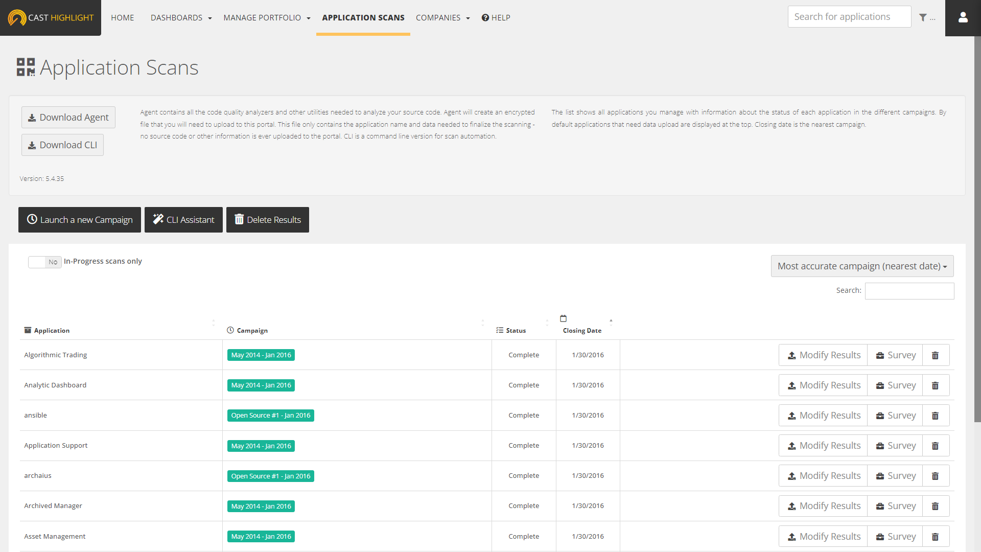Click the Delete Results button

(268, 220)
